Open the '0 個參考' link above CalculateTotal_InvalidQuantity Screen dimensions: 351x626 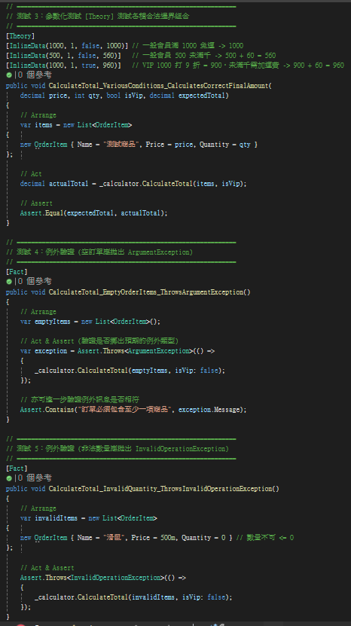[35, 478]
